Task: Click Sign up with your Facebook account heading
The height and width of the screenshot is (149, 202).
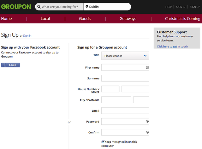Action: 30,47
